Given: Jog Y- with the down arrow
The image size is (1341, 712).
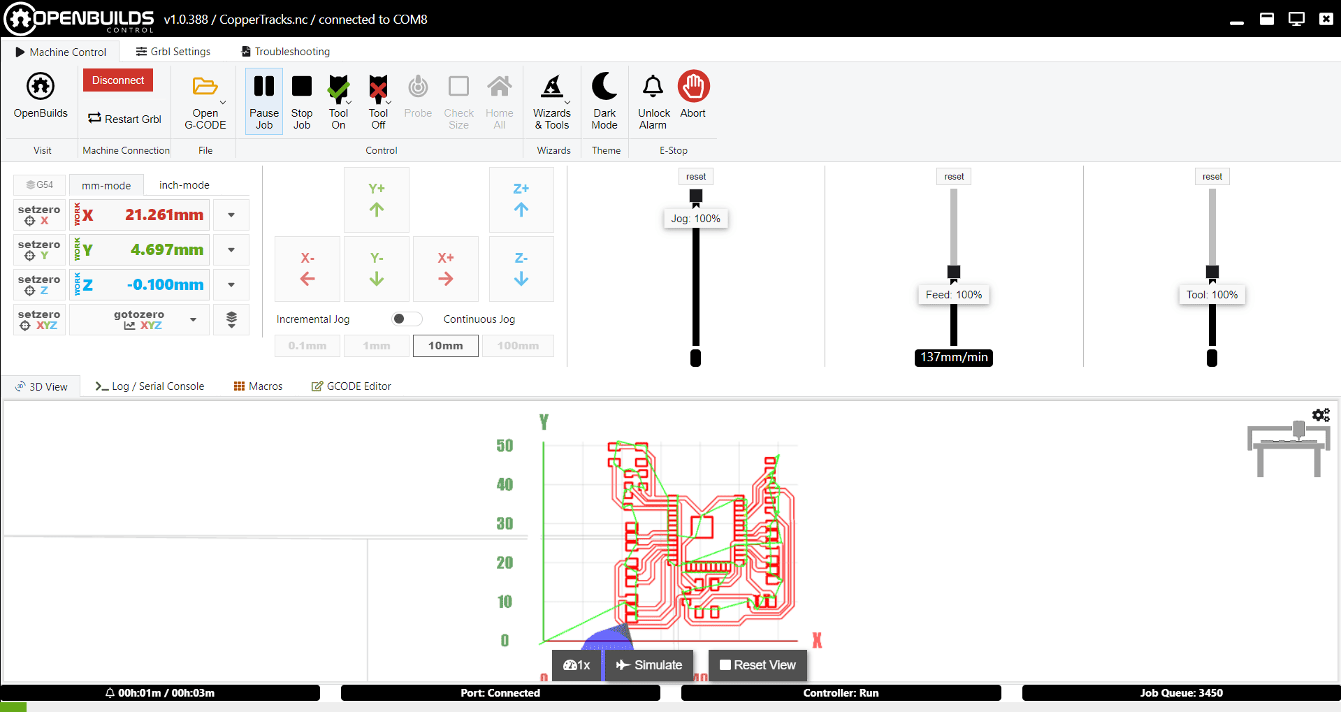Looking at the screenshot, I should [377, 269].
